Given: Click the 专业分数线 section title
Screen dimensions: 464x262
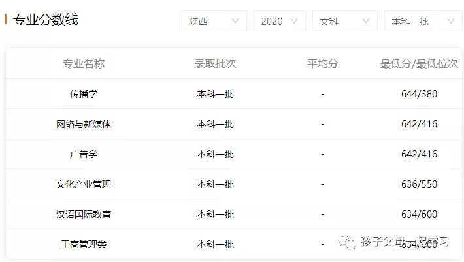Looking at the screenshot, I should pos(45,20).
